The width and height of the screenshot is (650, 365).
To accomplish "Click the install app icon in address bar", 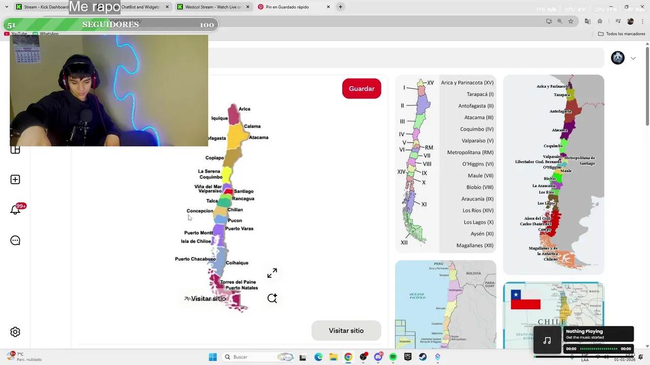I will (549, 21).
